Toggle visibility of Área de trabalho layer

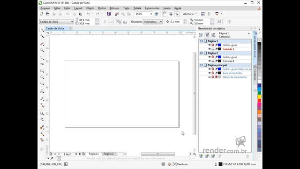click(x=210, y=73)
